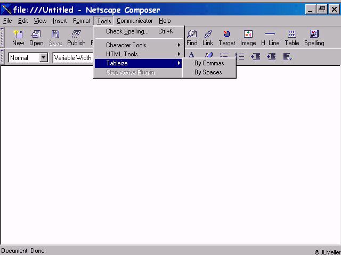The image size is (341, 255).
Task: Minimize the Netscape Composer window
Action: [x=310, y=10]
